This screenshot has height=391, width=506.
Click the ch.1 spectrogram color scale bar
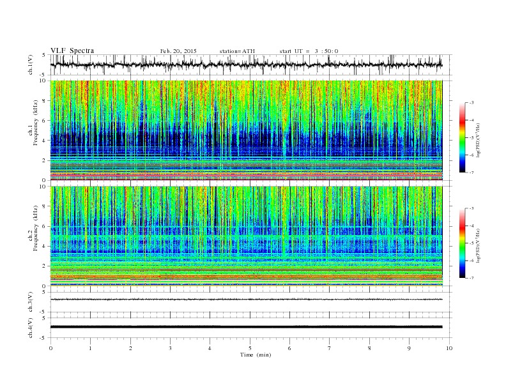coord(463,138)
